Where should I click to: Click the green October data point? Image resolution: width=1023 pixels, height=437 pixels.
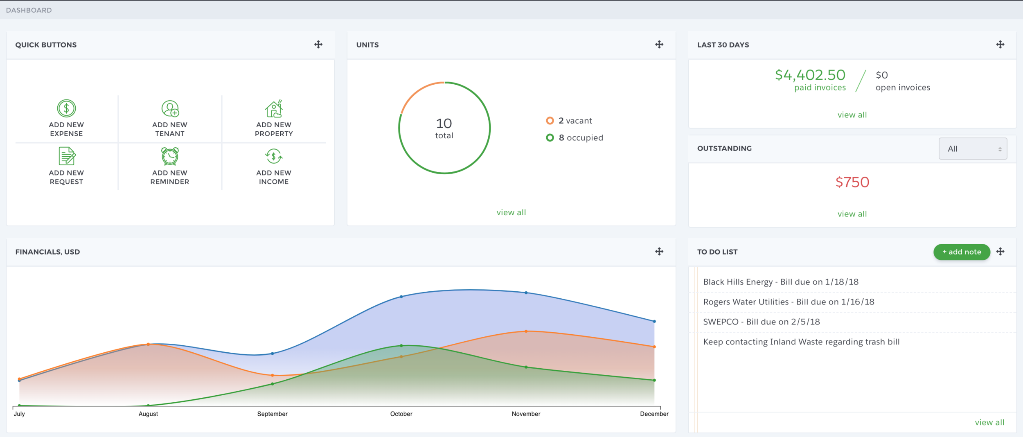point(401,346)
